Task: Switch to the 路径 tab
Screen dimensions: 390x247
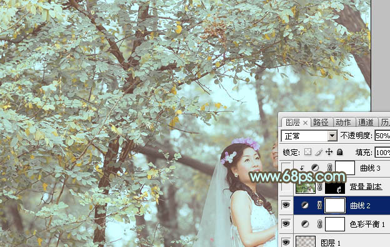Action: pyautogui.click(x=321, y=122)
